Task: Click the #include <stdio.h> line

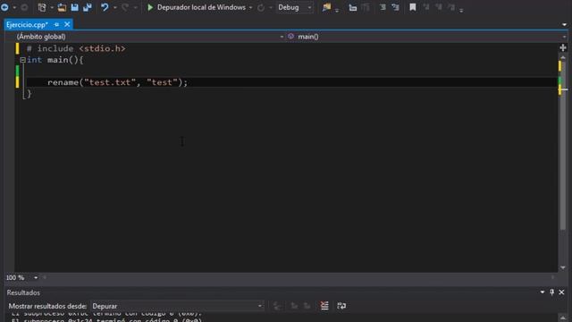Action: click(76, 48)
